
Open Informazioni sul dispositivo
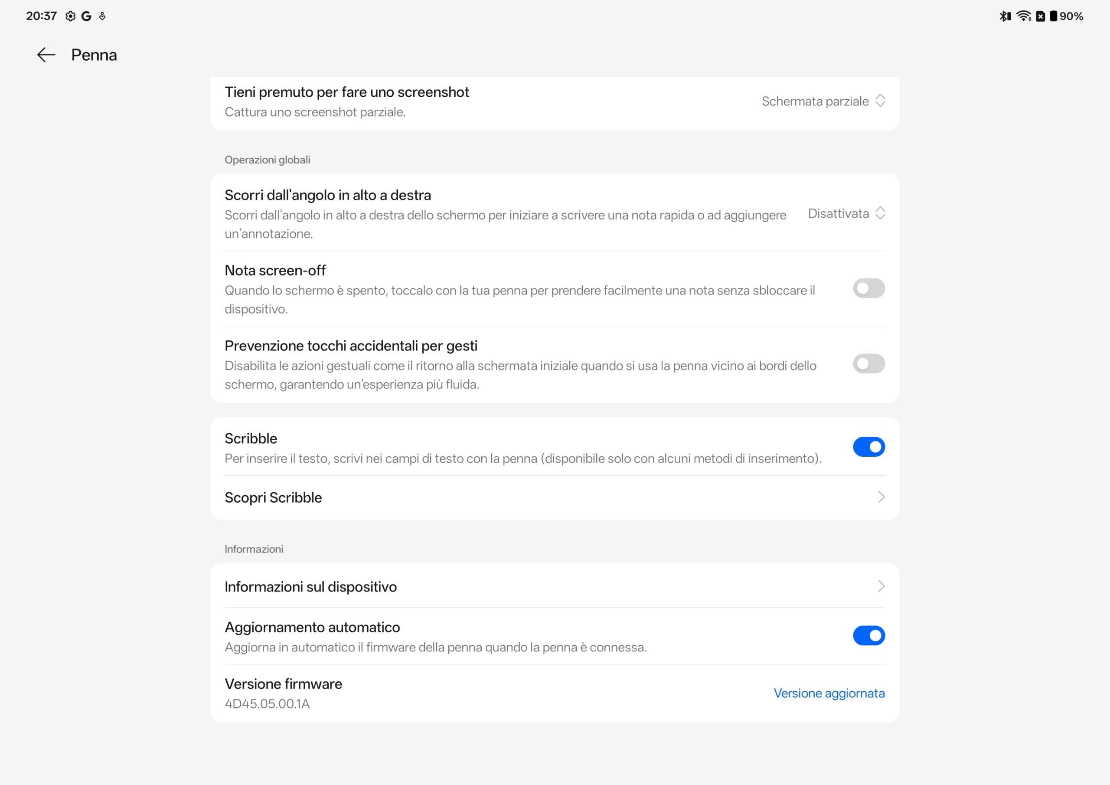click(x=311, y=587)
